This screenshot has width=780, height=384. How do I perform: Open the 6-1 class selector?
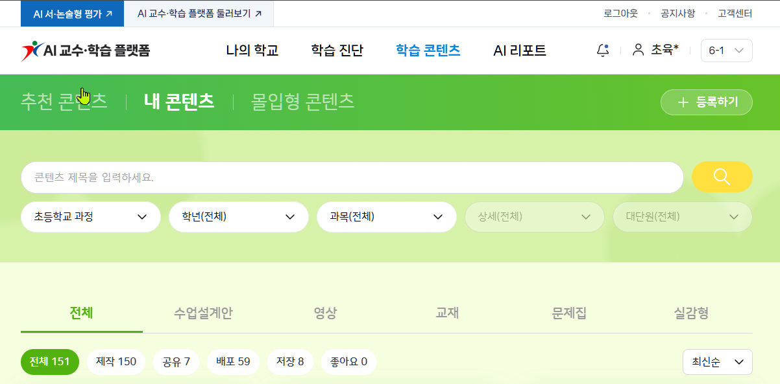pos(727,51)
